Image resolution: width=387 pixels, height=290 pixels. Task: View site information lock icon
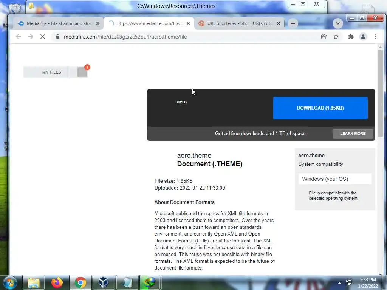[x=58, y=37]
